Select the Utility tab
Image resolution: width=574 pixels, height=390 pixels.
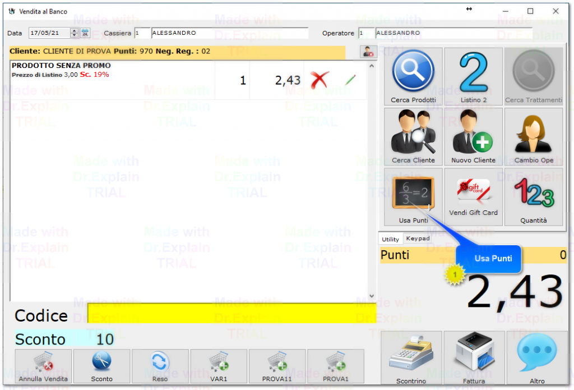click(391, 239)
